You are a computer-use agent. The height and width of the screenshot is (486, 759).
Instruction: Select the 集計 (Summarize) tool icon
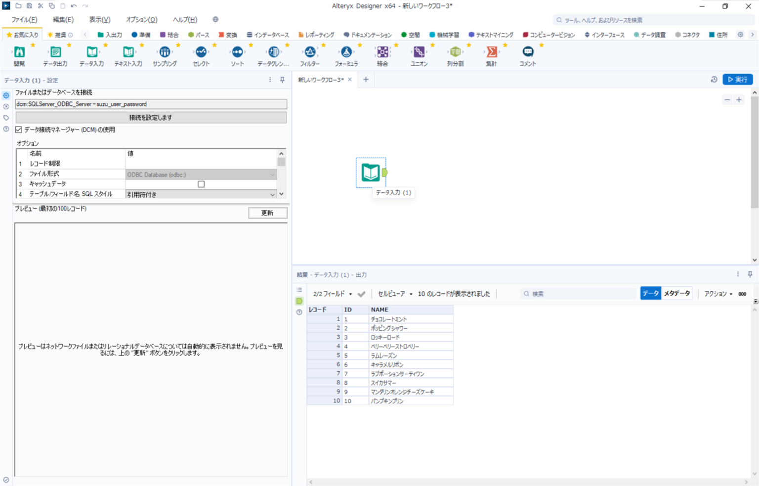click(x=491, y=51)
